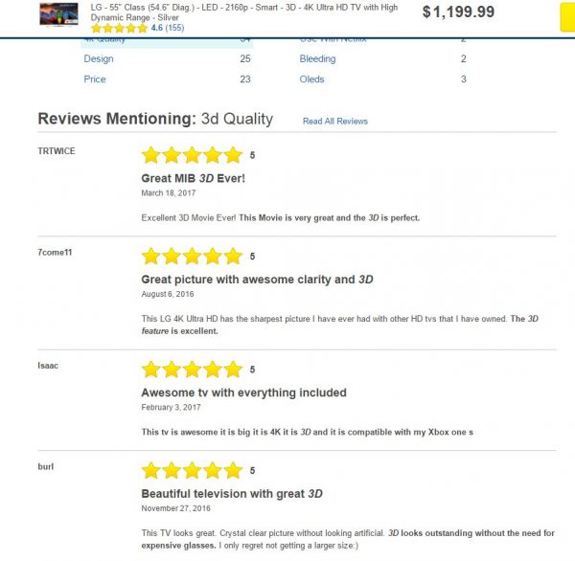The width and height of the screenshot is (575, 561).
Task: Open the (155) reviews count link
Action: point(174,28)
